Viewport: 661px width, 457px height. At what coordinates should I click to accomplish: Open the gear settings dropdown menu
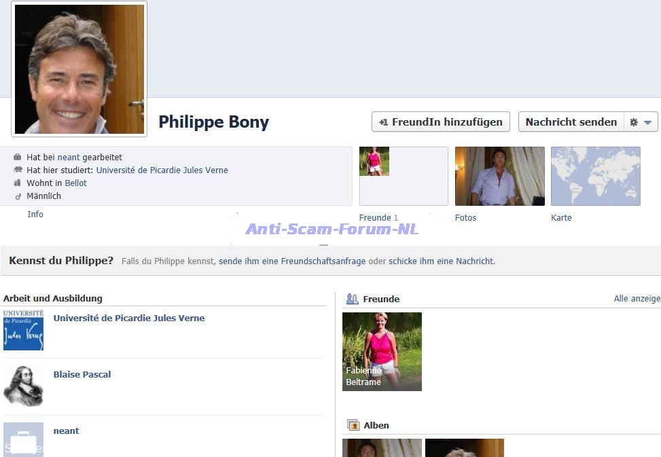pyautogui.click(x=641, y=122)
